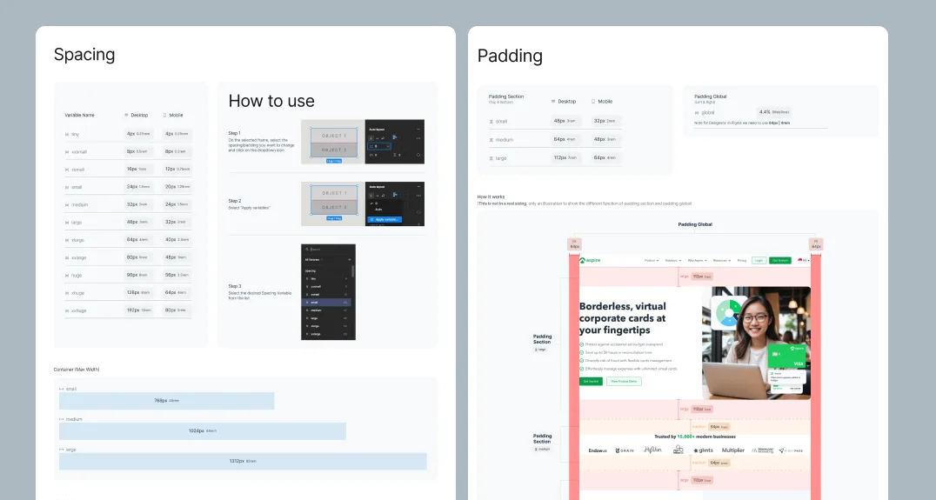Viewport: 936px width, 500px height.
Task: Click the Aspire logo in the mockup header
Action: tap(590, 260)
